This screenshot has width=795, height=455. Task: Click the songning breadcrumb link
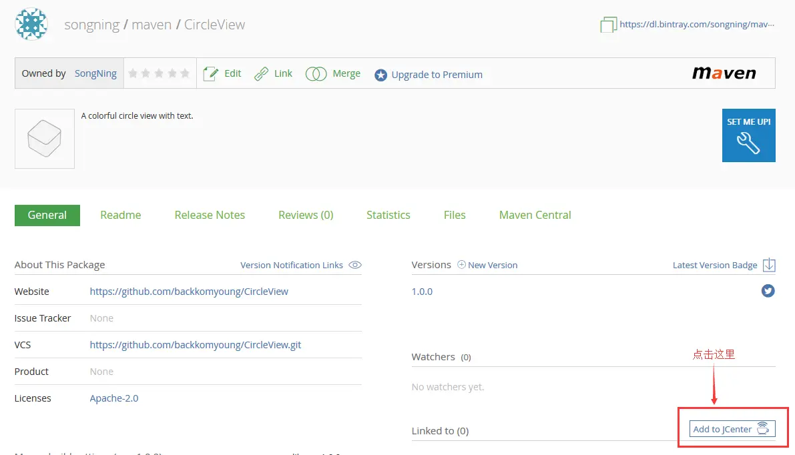pos(91,24)
